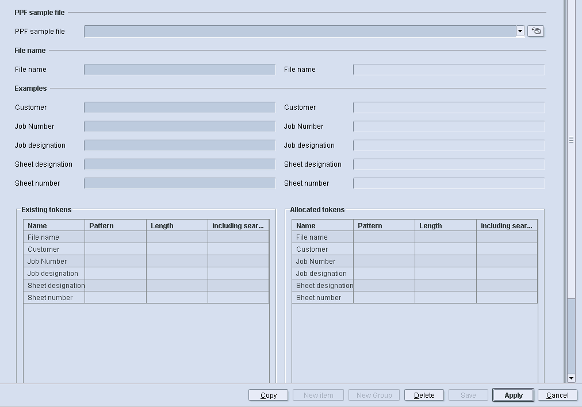Click the scrollbar down arrow icon
Image resolution: width=582 pixels, height=407 pixels.
pos(570,378)
